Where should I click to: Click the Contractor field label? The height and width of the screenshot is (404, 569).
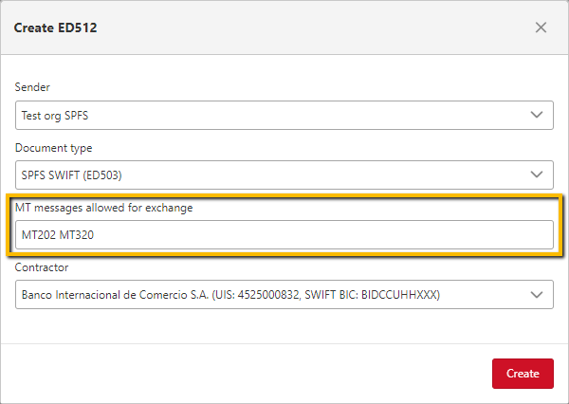(42, 267)
